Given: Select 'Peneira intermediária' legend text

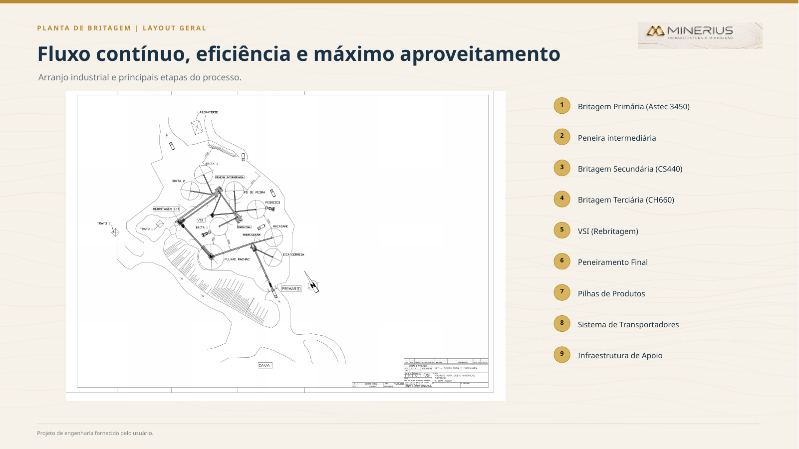Looking at the screenshot, I should point(617,138).
